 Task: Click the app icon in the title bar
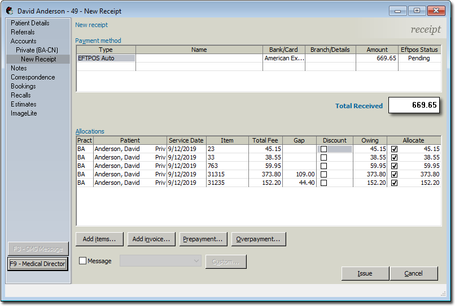pos(10,11)
